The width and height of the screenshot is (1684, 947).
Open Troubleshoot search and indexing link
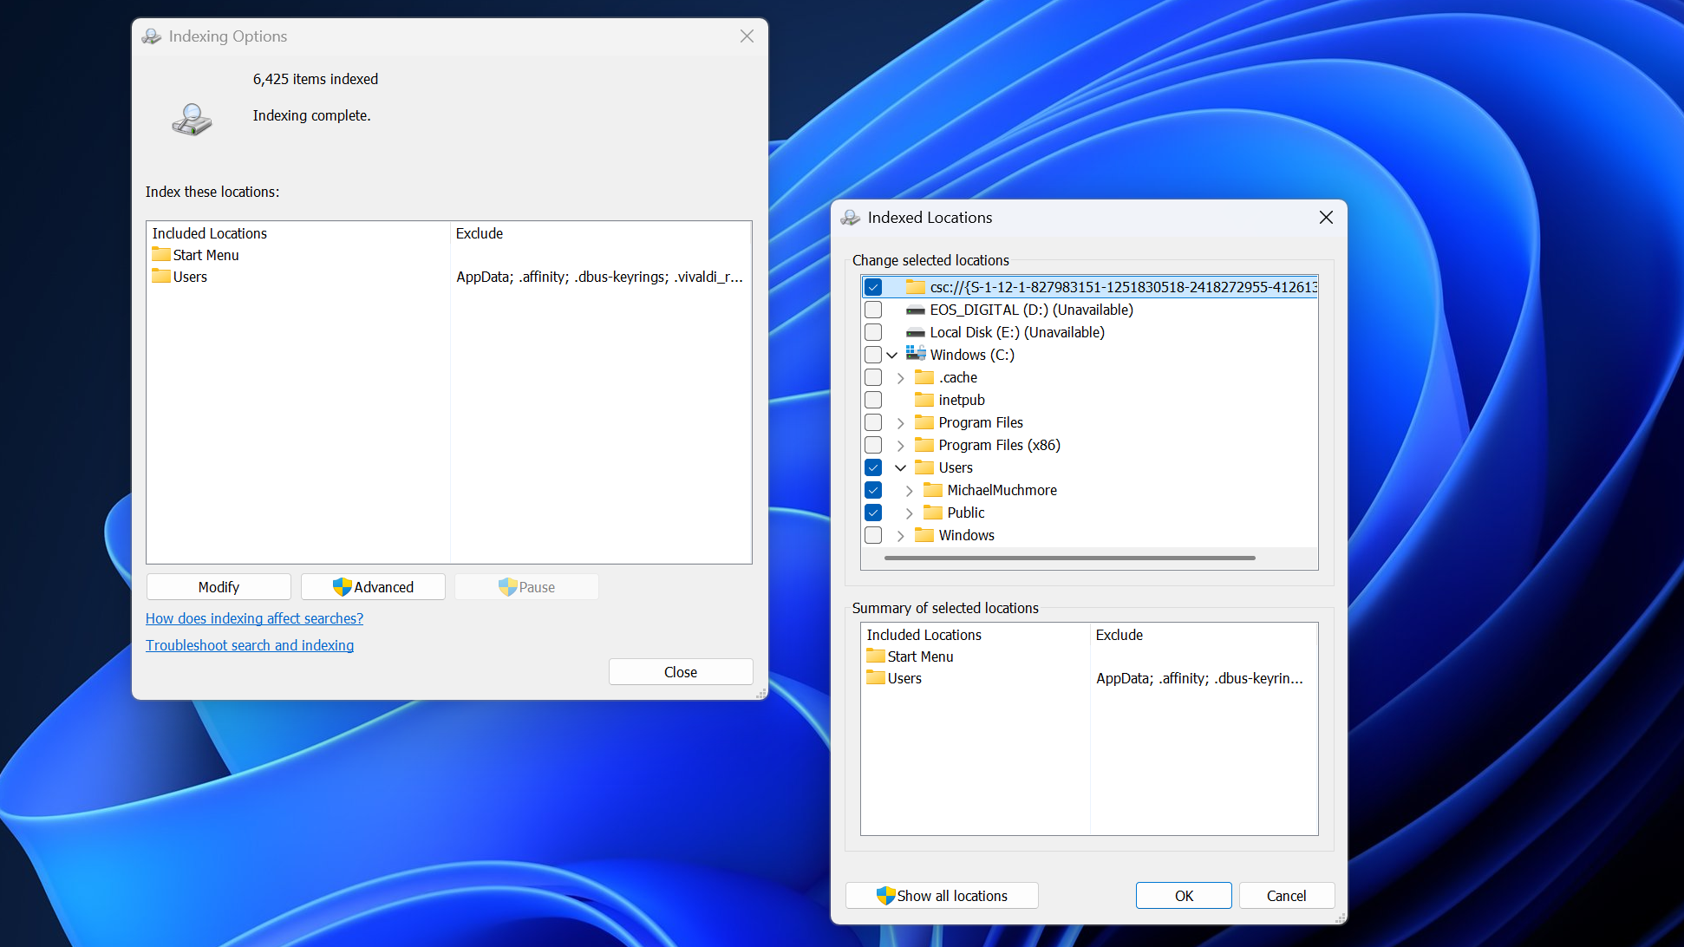(x=250, y=645)
